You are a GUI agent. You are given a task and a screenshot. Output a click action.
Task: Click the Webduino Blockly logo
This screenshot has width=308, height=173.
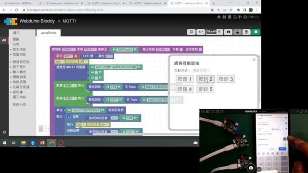(11, 21)
